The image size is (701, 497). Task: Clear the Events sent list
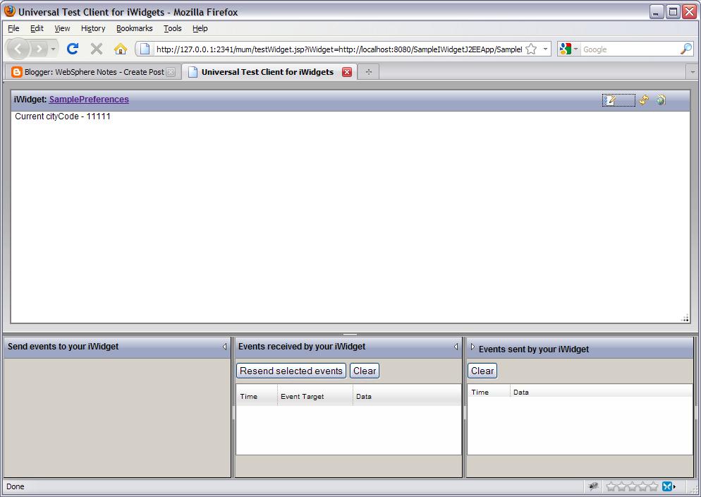coord(482,371)
